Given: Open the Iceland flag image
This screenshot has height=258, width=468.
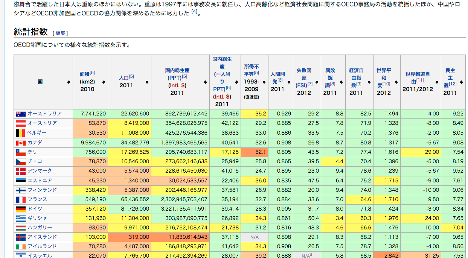Looking at the screenshot, I should [21, 237].
